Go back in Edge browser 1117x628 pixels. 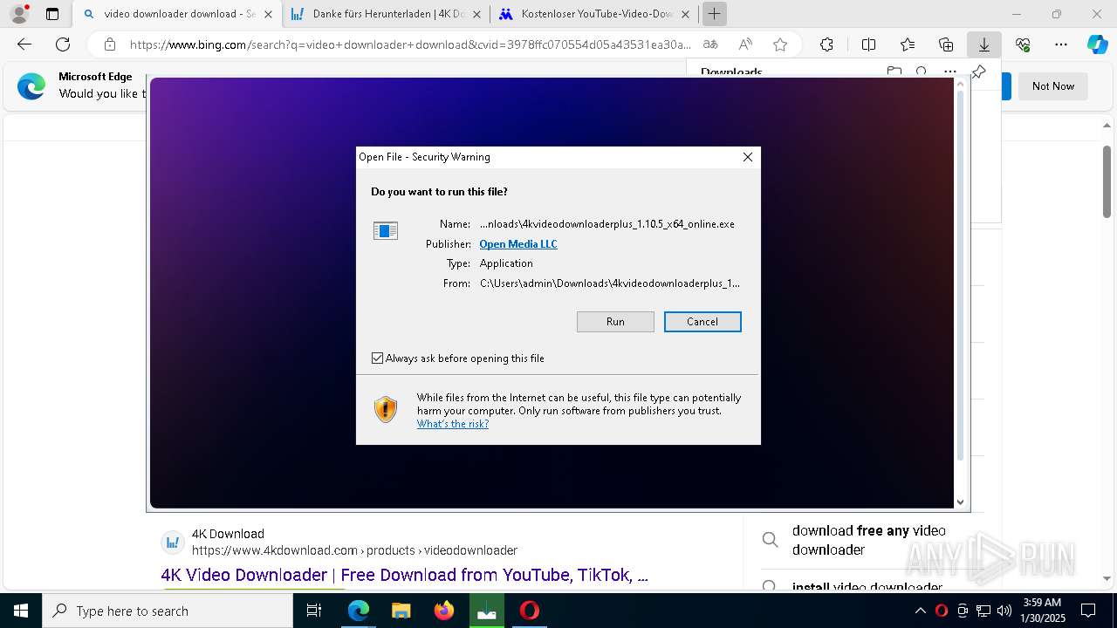24,44
